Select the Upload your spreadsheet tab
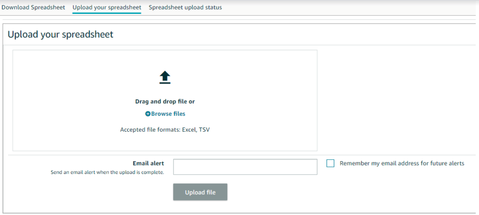The height and width of the screenshot is (215, 479). click(107, 7)
